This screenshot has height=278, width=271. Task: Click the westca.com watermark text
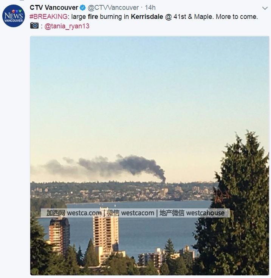(x=84, y=213)
